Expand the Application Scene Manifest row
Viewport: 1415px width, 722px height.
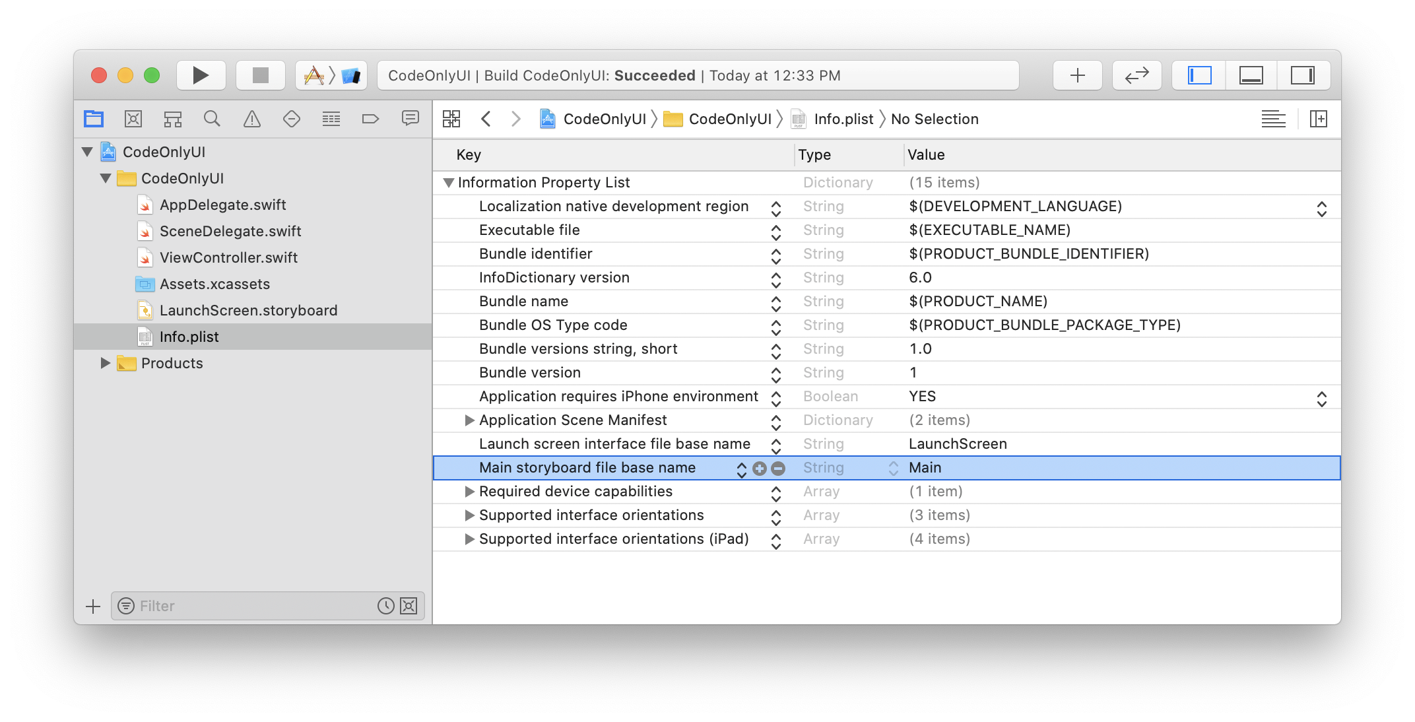click(x=468, y=420)
